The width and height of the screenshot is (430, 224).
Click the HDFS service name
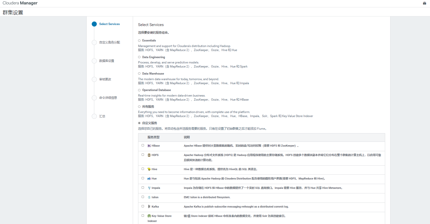155,155
